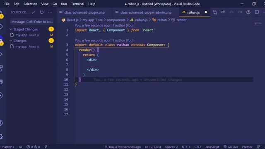Collapse the Changes group

(11, 41)
